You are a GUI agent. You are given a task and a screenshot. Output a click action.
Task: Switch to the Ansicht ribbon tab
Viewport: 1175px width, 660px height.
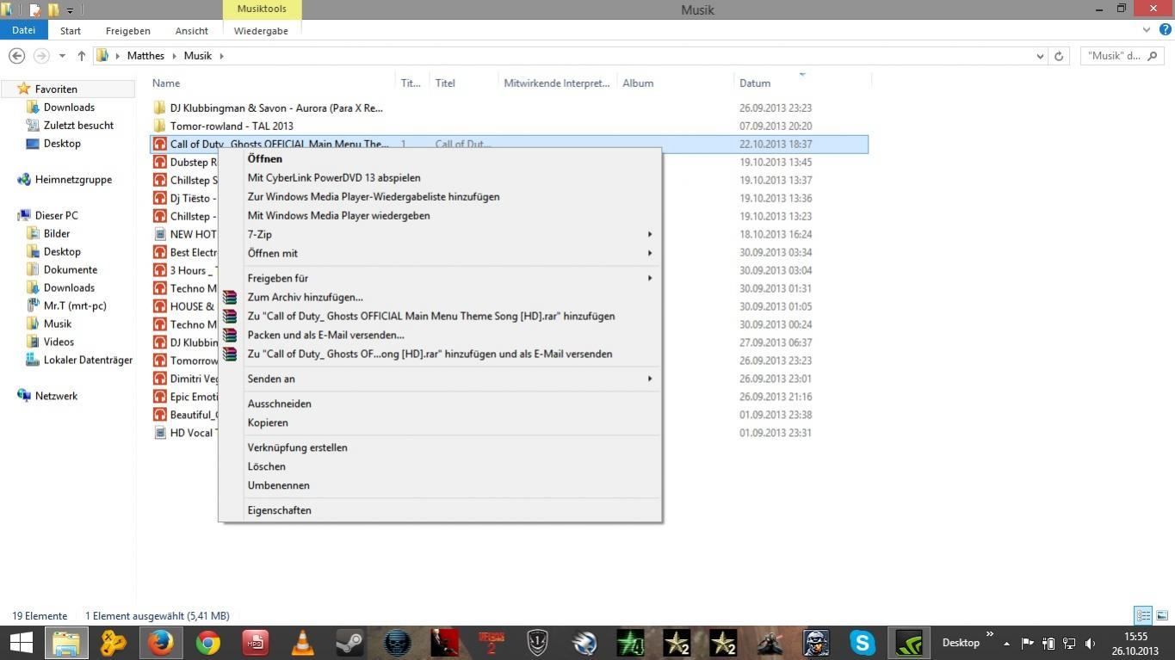(191, 30)
